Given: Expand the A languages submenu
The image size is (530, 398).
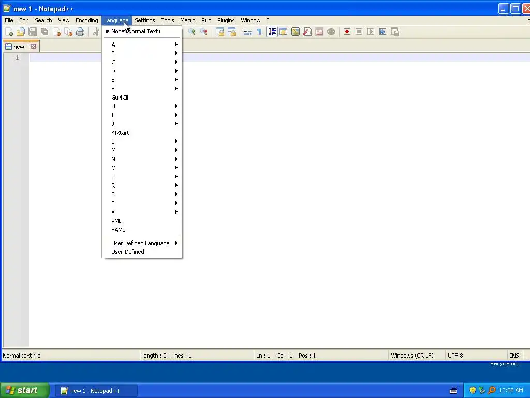Looking at the screenshot, I should 142,45.
